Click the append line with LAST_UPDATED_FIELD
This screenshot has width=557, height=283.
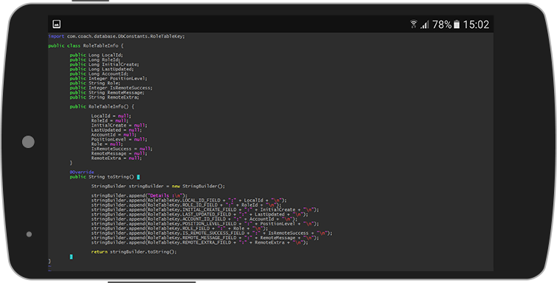pyautogui.click(x=200, y=214)
